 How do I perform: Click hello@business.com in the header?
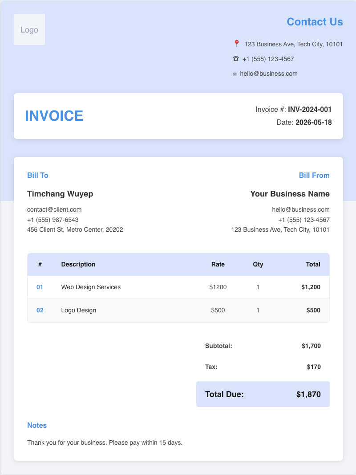269,74
